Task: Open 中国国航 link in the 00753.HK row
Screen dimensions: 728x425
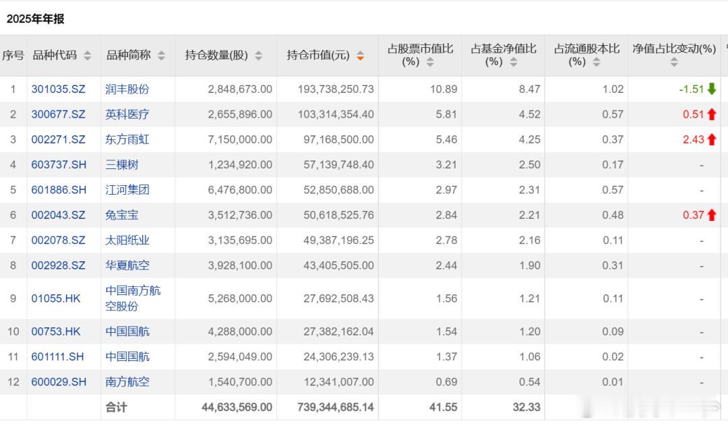Action: click(127, 331)
